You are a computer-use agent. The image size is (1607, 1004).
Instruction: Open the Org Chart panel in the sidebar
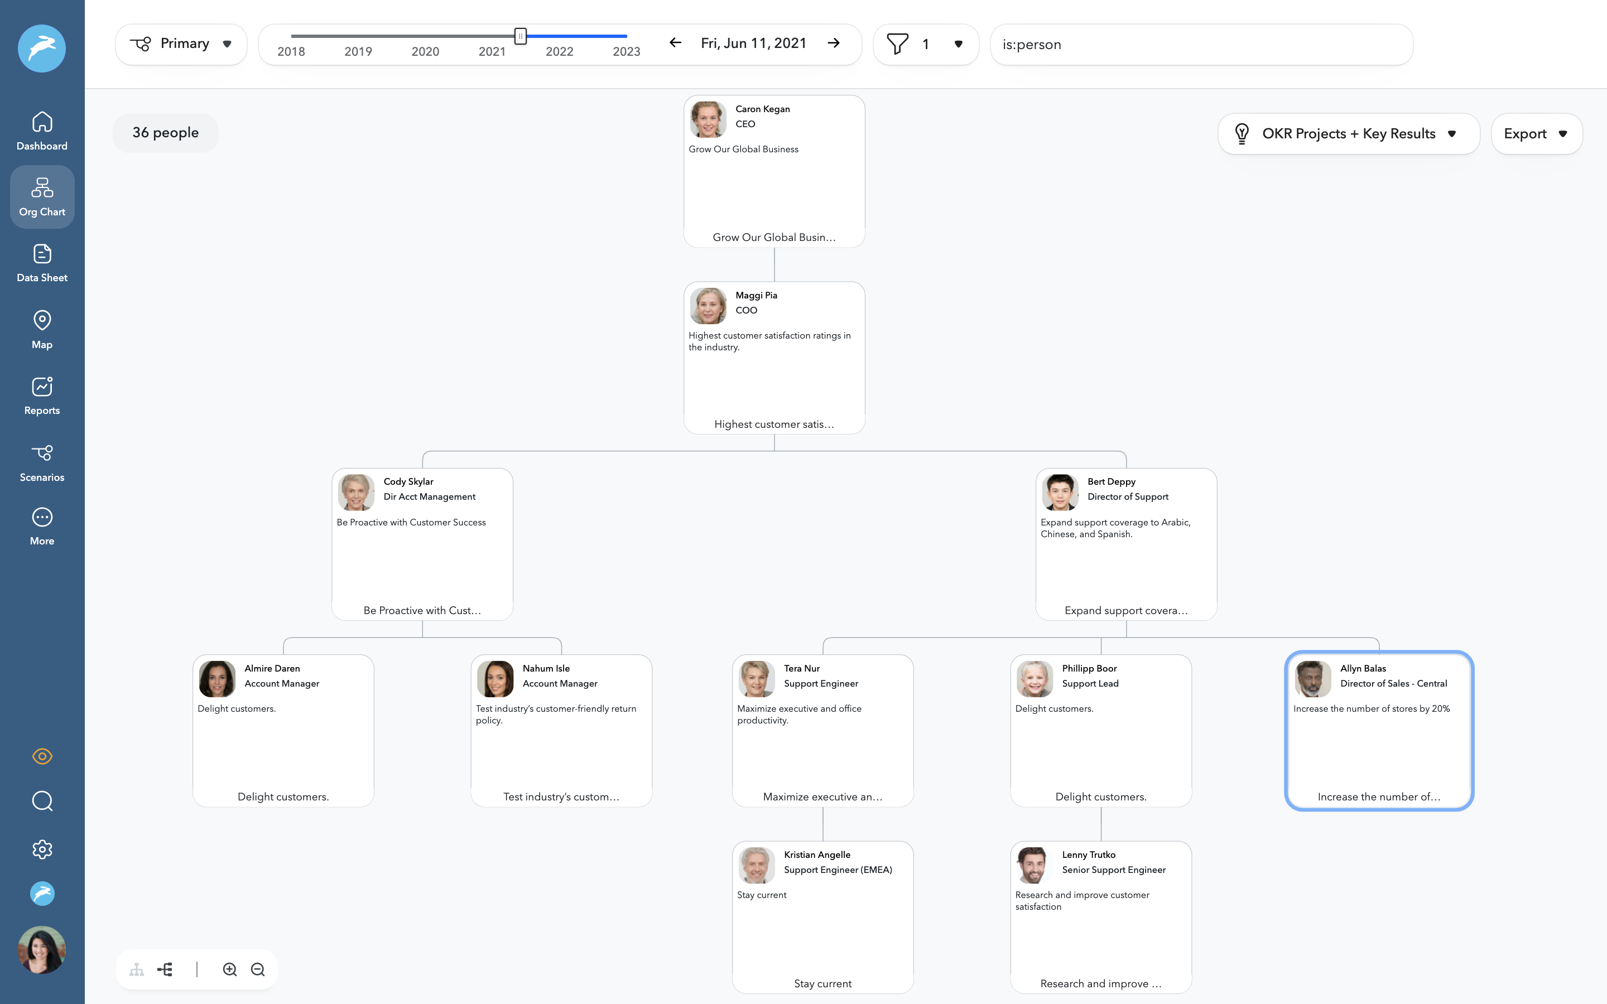(x=42, y=196)
